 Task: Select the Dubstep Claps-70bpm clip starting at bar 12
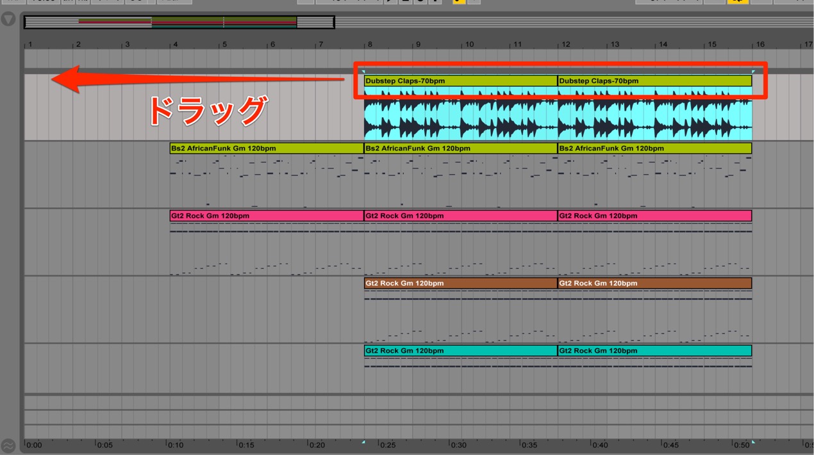click(x=654, y=81)
